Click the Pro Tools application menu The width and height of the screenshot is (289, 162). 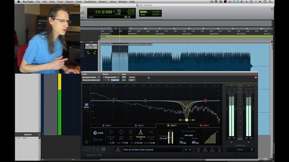point(28,2)
